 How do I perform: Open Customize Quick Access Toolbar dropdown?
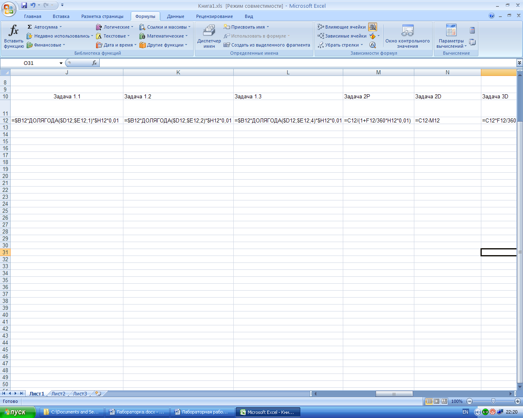pos(63,5)
